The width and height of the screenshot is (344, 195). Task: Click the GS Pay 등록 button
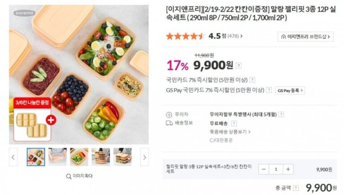pyautogui.click(x=290, y=91)
